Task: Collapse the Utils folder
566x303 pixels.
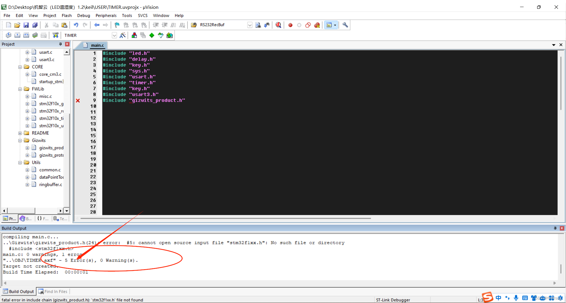Action: pyautogui.click(x=20, y=163)
